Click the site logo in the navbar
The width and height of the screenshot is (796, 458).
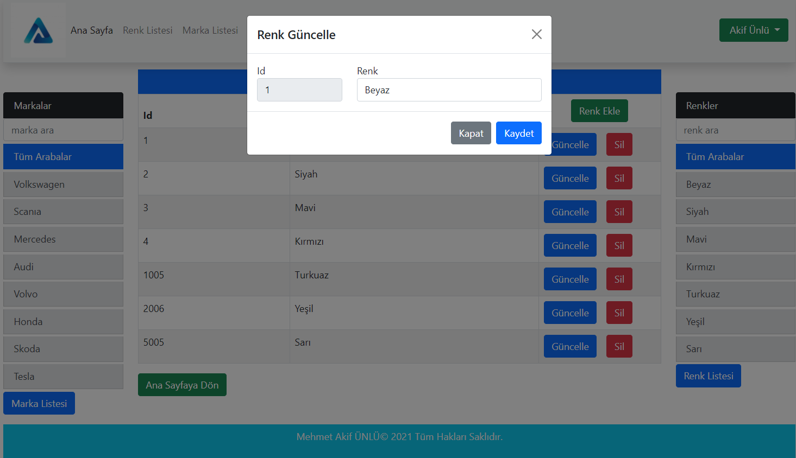point(38,30)
